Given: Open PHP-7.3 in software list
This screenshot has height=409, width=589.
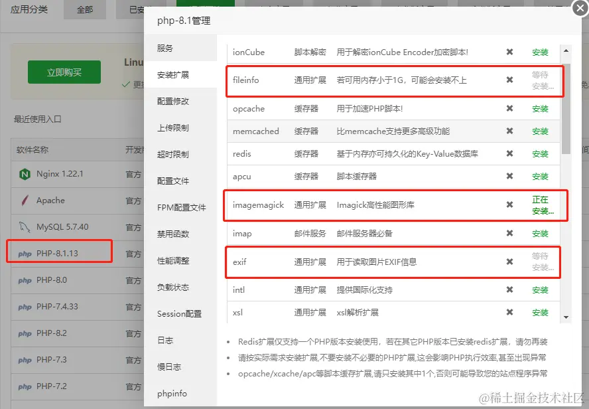Looking at the screenshot, I should (52, 360).
